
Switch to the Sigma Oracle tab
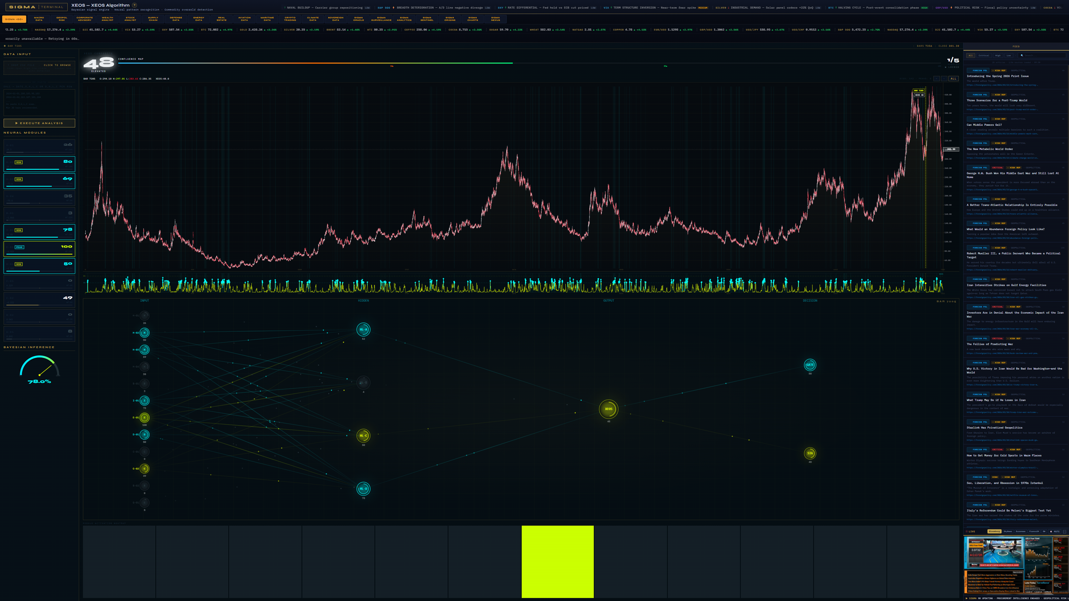click(x=358, y=19)
